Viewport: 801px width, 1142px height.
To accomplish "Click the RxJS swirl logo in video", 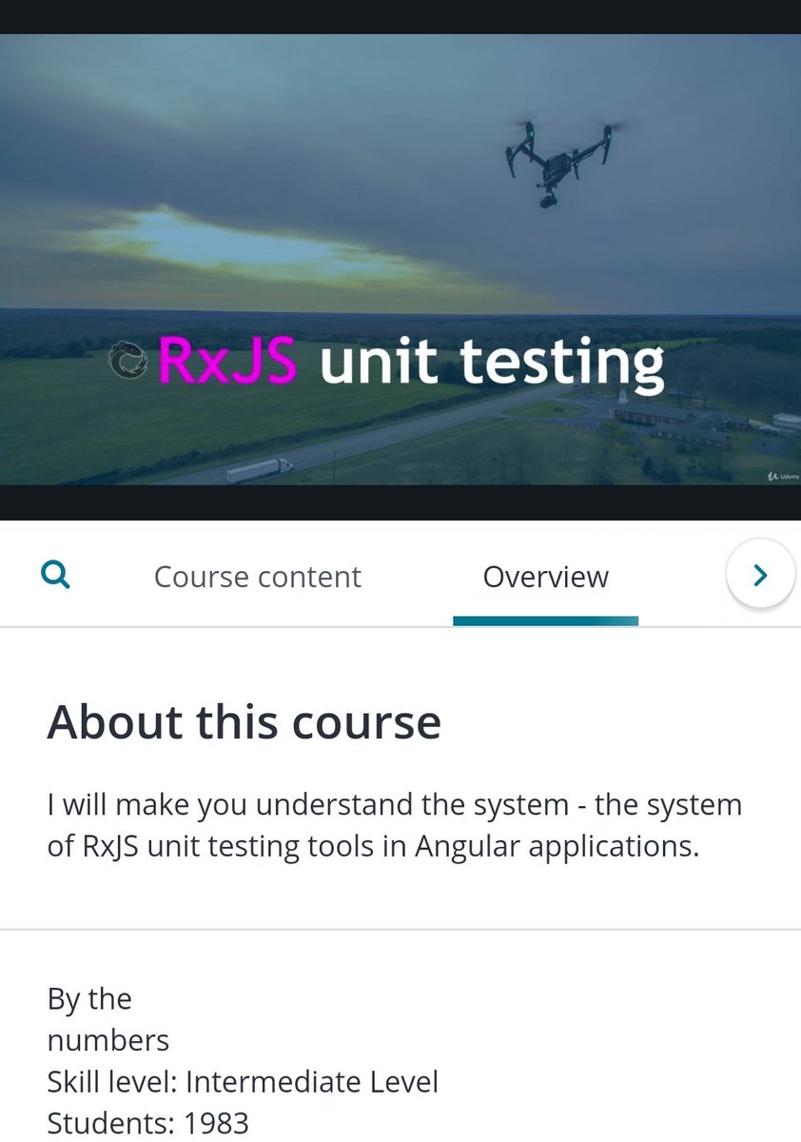I will 129,362.
